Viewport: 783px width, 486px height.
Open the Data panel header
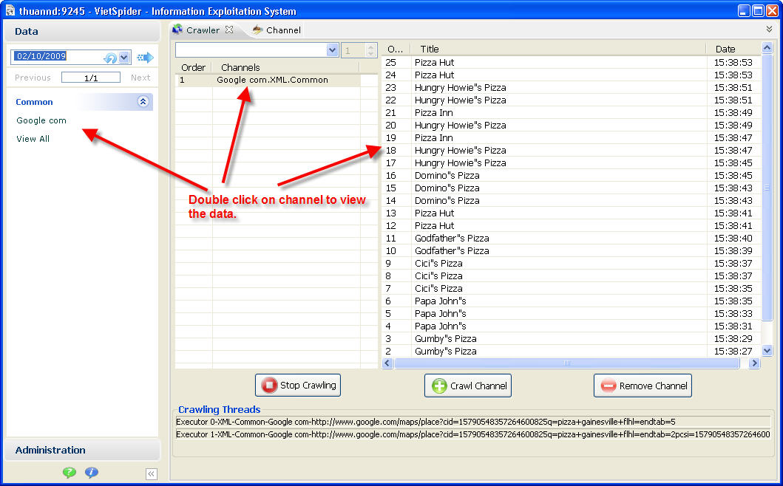(x=82, y=32)
